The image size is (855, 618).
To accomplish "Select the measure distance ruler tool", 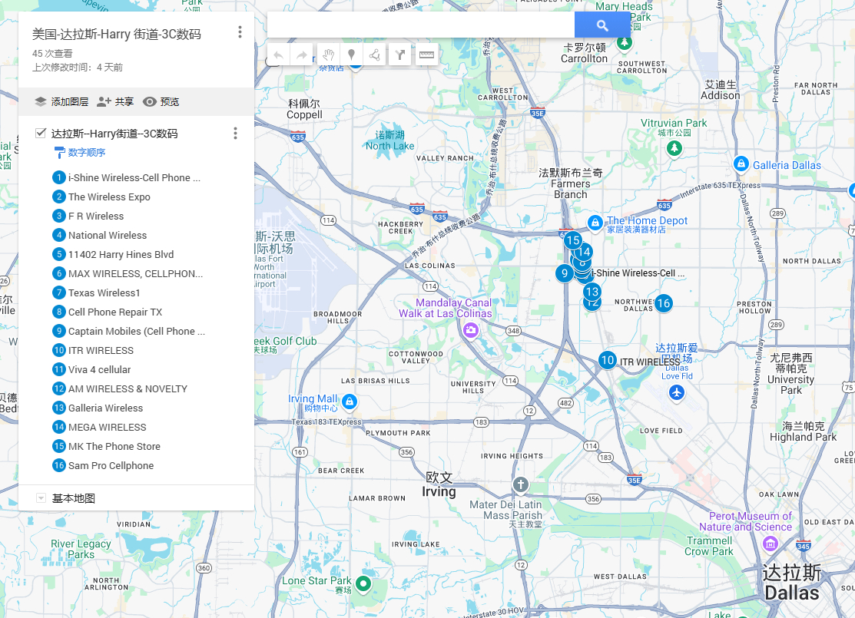I will click(426, 55).
